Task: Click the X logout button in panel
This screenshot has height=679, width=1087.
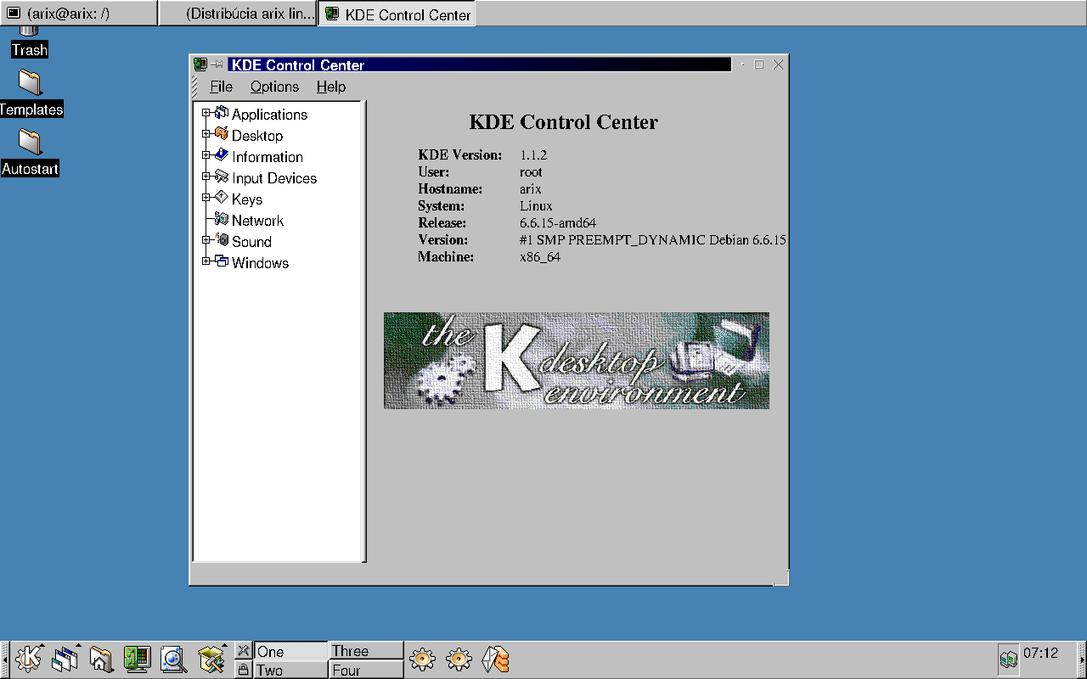Action: (244, 650)
